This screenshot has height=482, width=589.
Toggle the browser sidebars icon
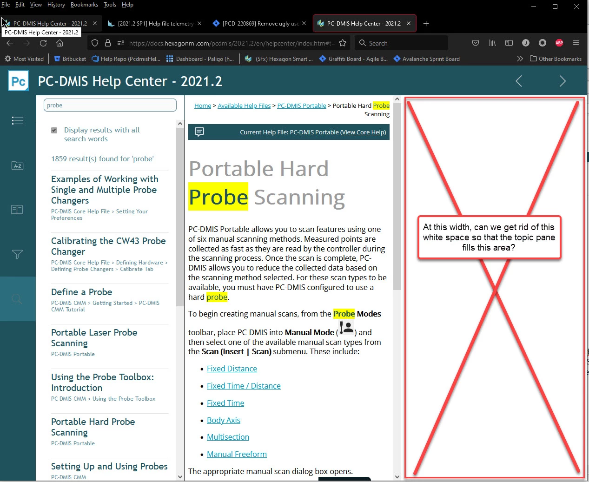click(509, 43)
